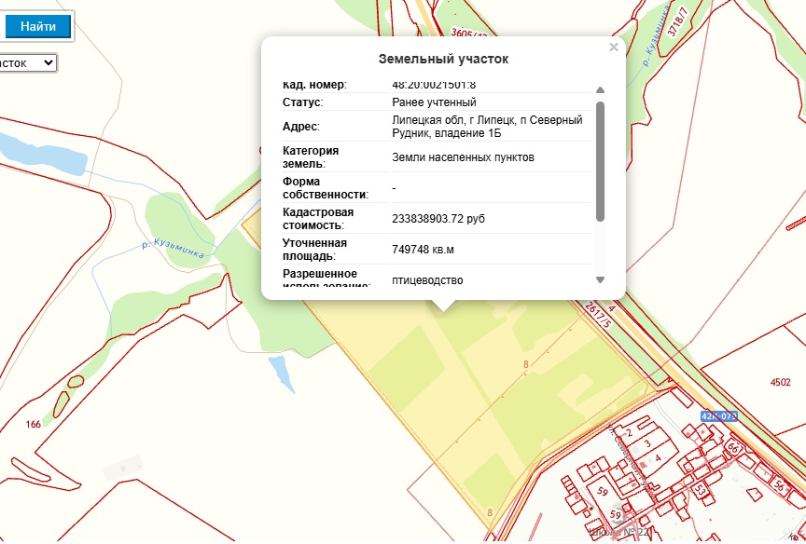Click the scroll down arrow in popup

pos(600,279)
